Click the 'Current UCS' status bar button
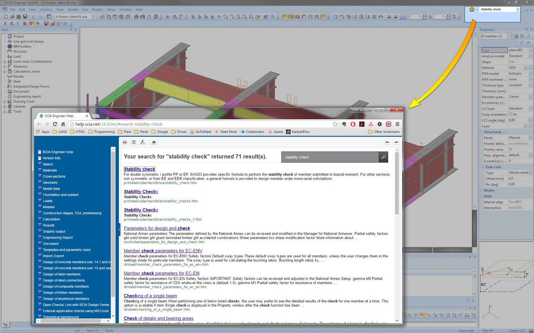The width and height of the screenshot is (534, 333). [x=518, y=331]
